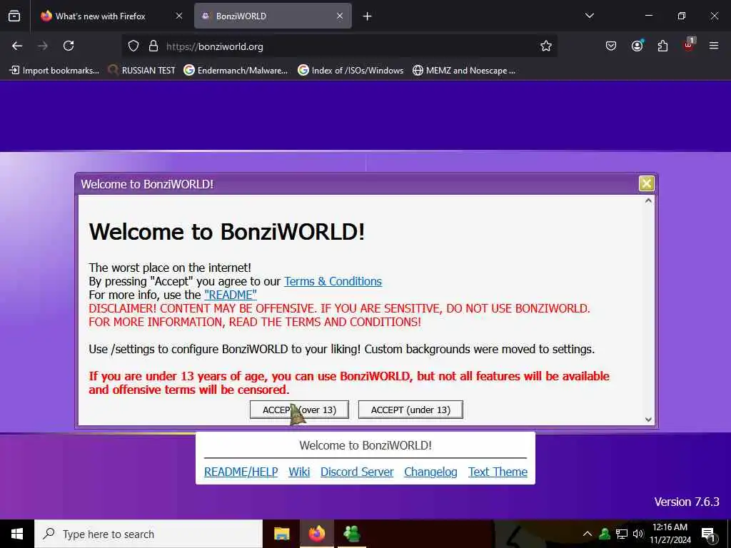Go back using browser back arrow

coord(17,46)
